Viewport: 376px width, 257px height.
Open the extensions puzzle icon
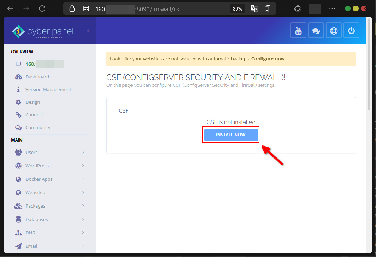coord(297,9)
